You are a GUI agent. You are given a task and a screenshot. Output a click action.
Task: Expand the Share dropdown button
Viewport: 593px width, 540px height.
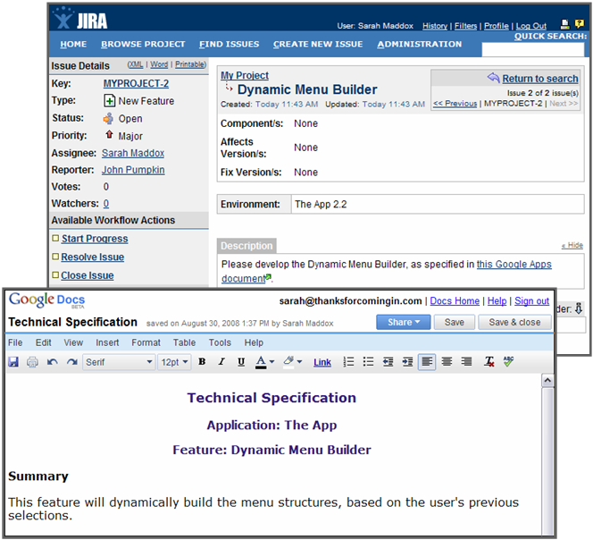[x=404, y=322]
